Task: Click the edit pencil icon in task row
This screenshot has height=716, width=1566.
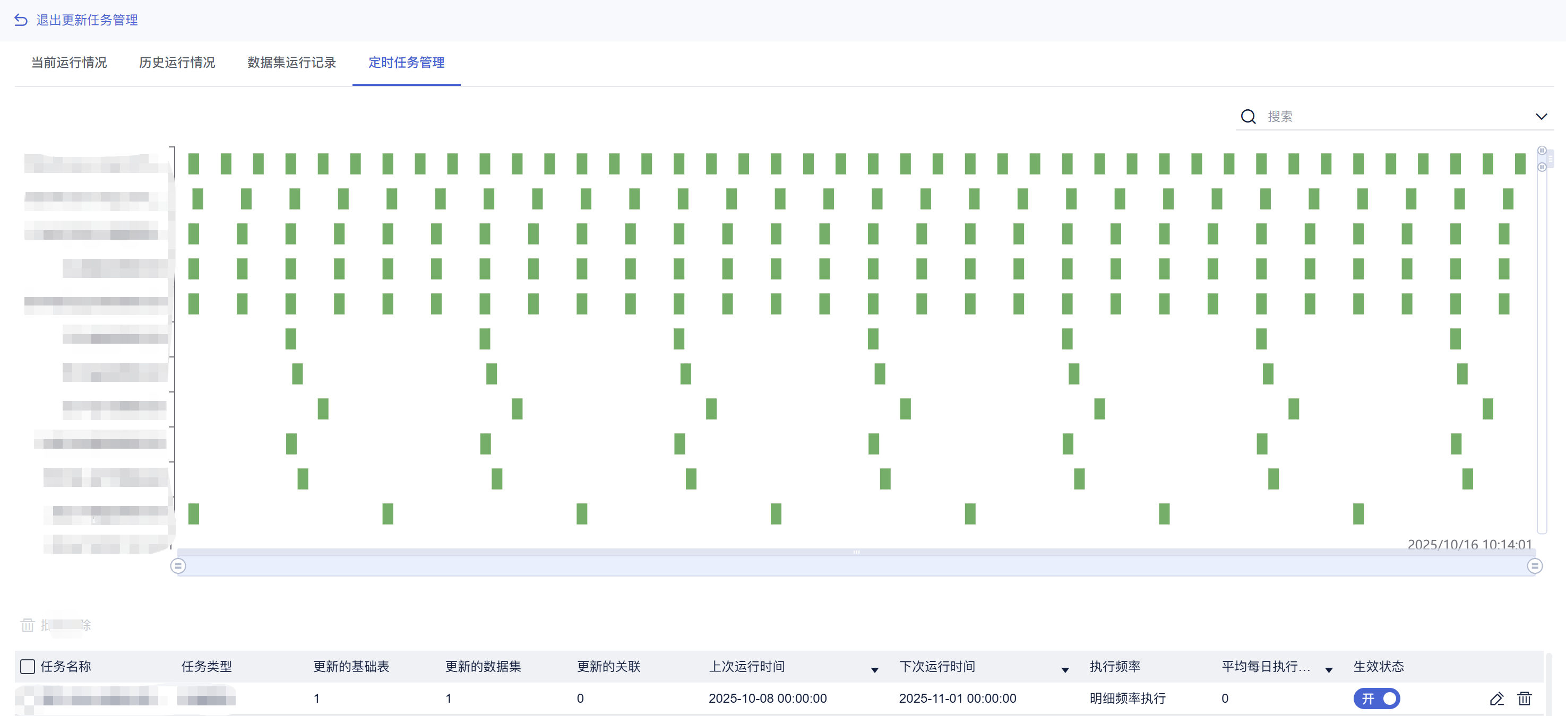Action: click(x=1496, y=698)
